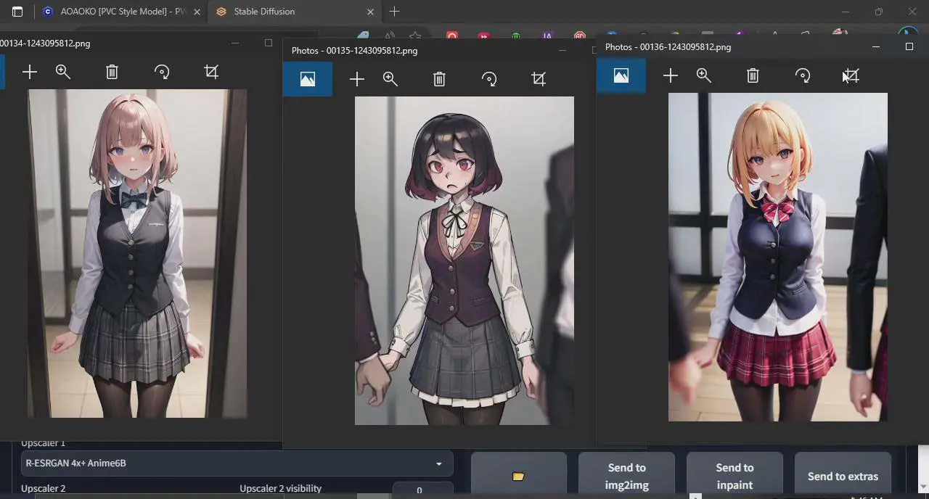Click zoom icon in 00134 photo window
Screen dimensions: 929x499
click(63, 72)
